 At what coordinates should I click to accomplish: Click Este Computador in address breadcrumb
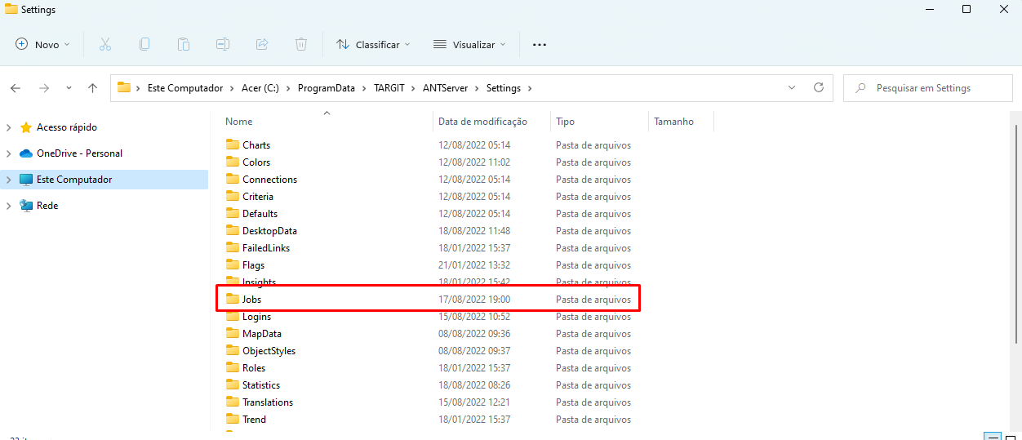pos(184,88)
